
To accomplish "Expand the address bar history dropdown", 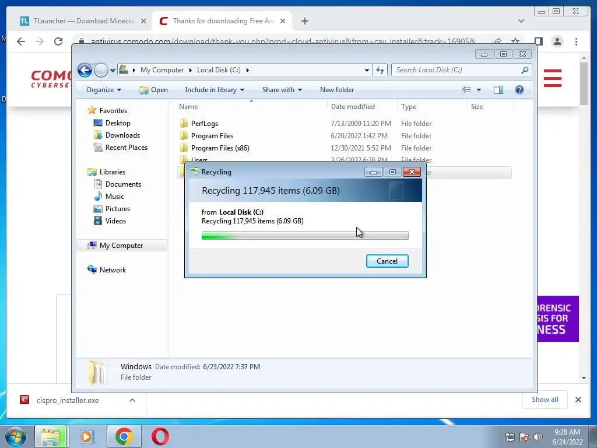I will tap(367, 70).
